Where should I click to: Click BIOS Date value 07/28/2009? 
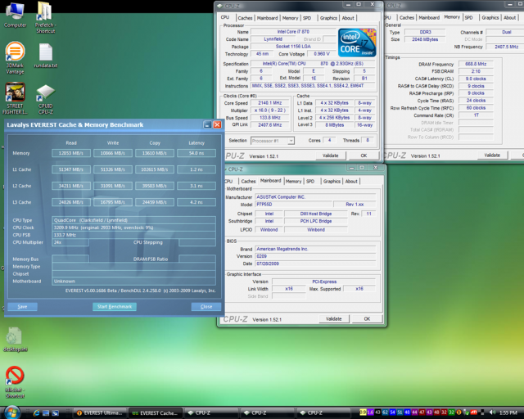tap(315, 264)
